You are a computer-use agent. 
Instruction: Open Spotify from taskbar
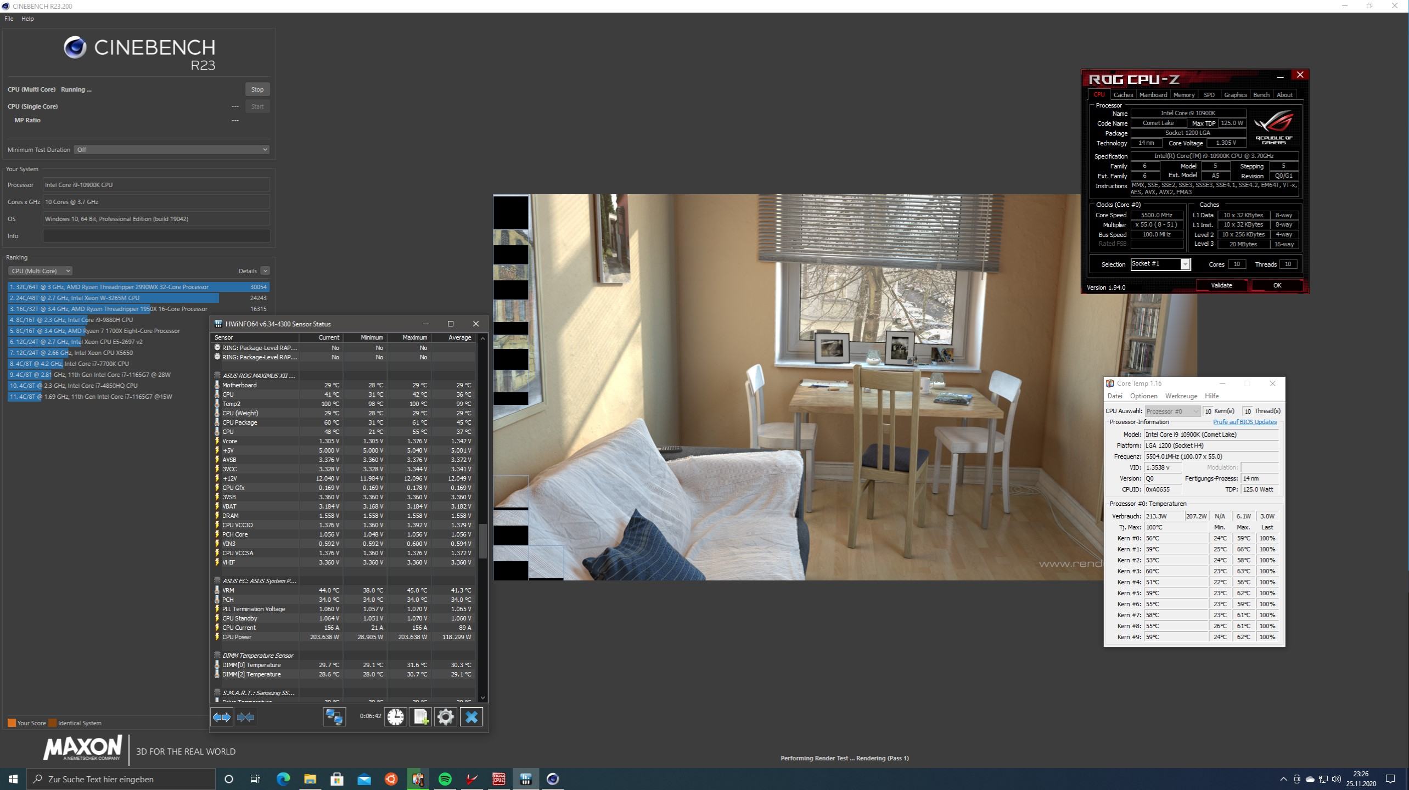445,779
